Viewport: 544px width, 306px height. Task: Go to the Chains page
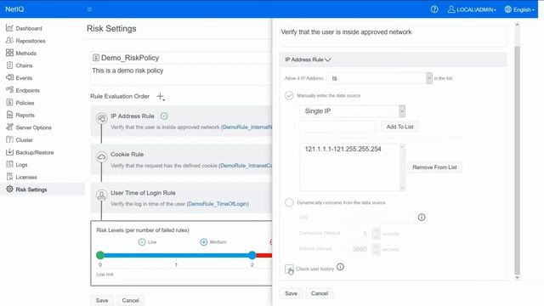pyautogui.click(x=24, y=65)
